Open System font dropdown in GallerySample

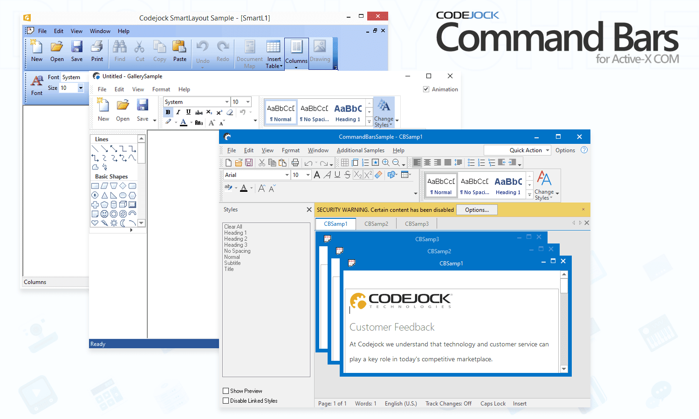(227, 102)
